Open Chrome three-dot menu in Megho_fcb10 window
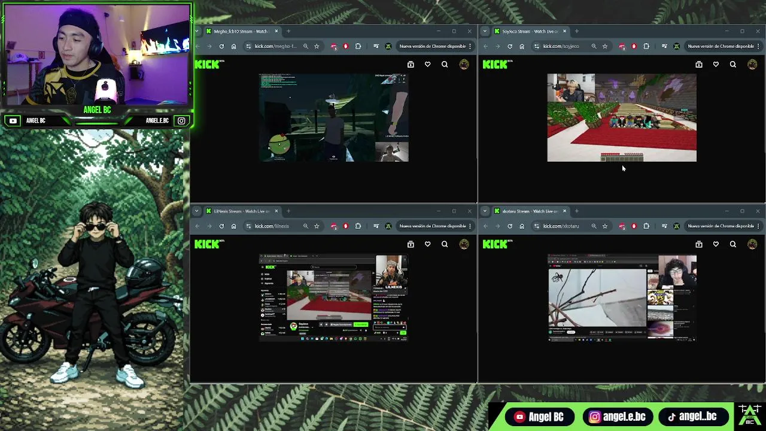This screenshot has height=431, width=766. 470,46
